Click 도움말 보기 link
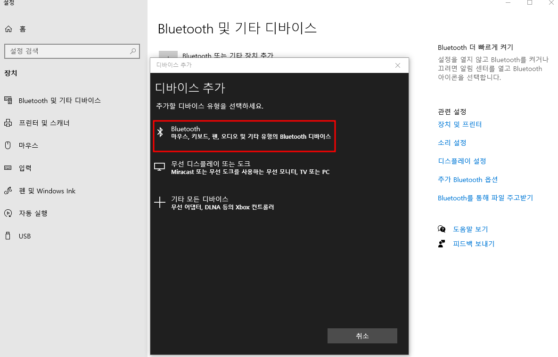 470,229
